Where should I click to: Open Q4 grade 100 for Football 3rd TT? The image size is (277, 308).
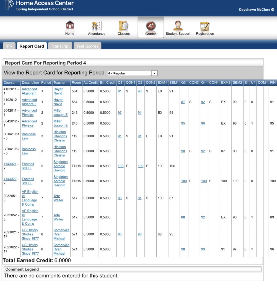click(x=204, y=181)
